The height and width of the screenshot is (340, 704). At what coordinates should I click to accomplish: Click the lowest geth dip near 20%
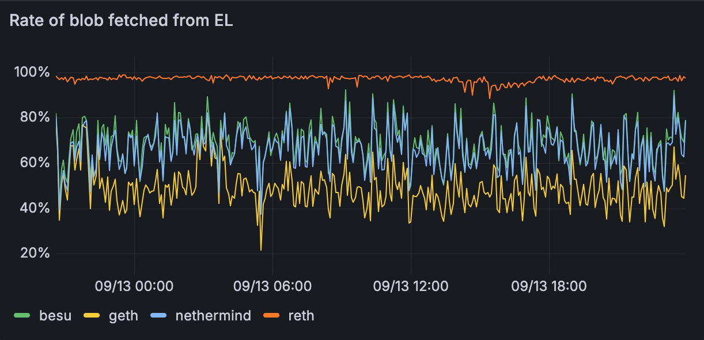261,249
